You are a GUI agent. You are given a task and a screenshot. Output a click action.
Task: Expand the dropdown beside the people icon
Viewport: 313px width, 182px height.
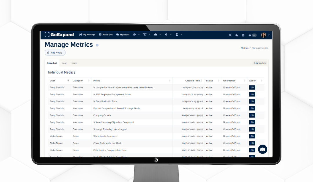point(139,34)
